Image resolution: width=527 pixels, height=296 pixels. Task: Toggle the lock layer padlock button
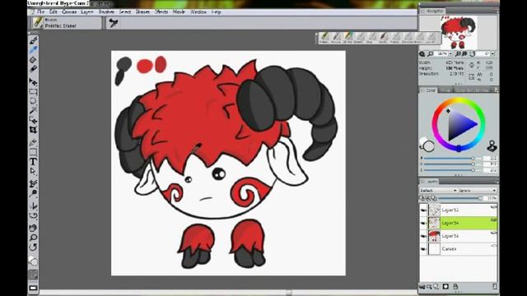455,287
